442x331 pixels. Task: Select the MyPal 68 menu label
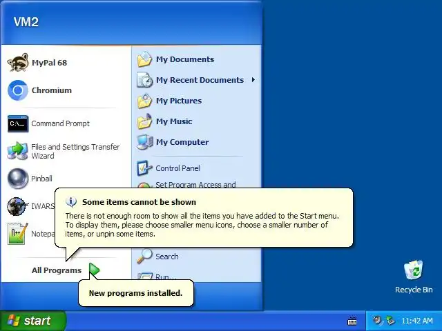coord(50,63)
